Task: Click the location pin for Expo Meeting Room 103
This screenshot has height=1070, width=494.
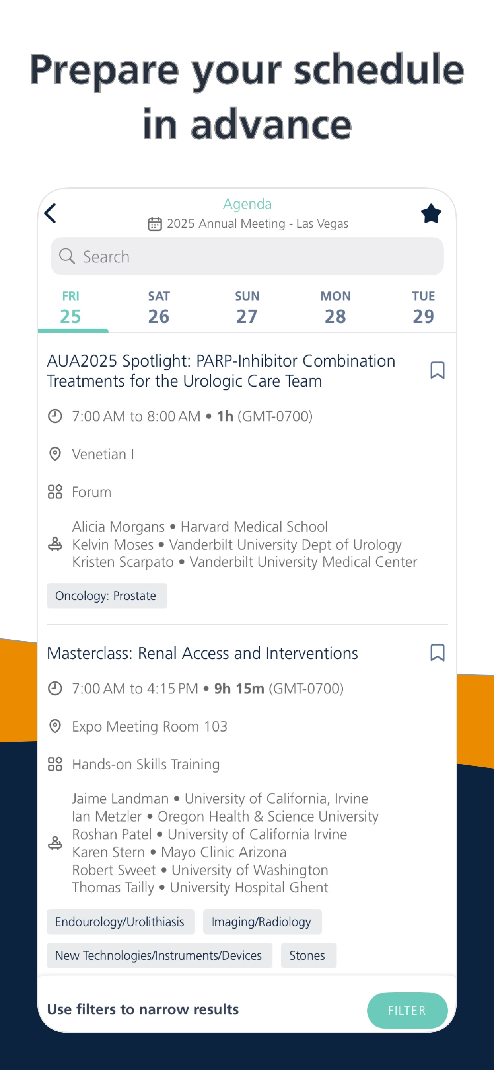Action: point(55,726)
